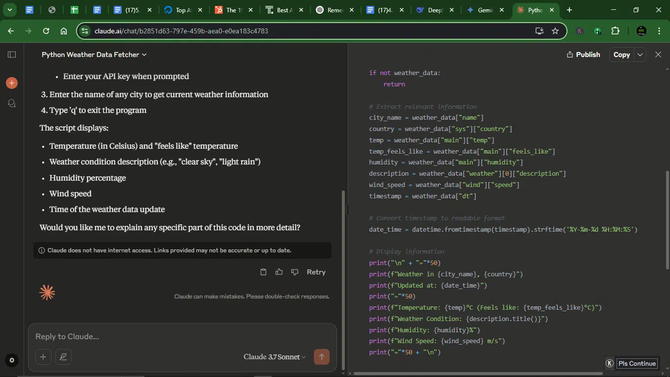Open the writing style icon in reply box

(63, 357)
